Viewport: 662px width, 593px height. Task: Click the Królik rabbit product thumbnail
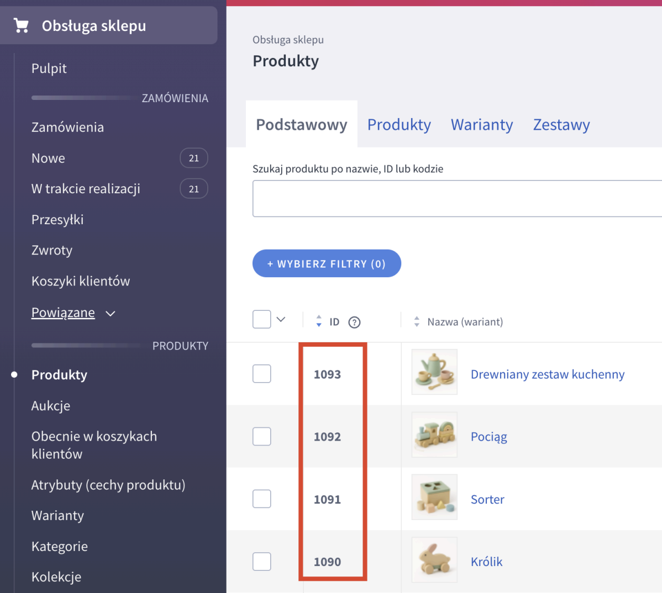coord(434,560)
